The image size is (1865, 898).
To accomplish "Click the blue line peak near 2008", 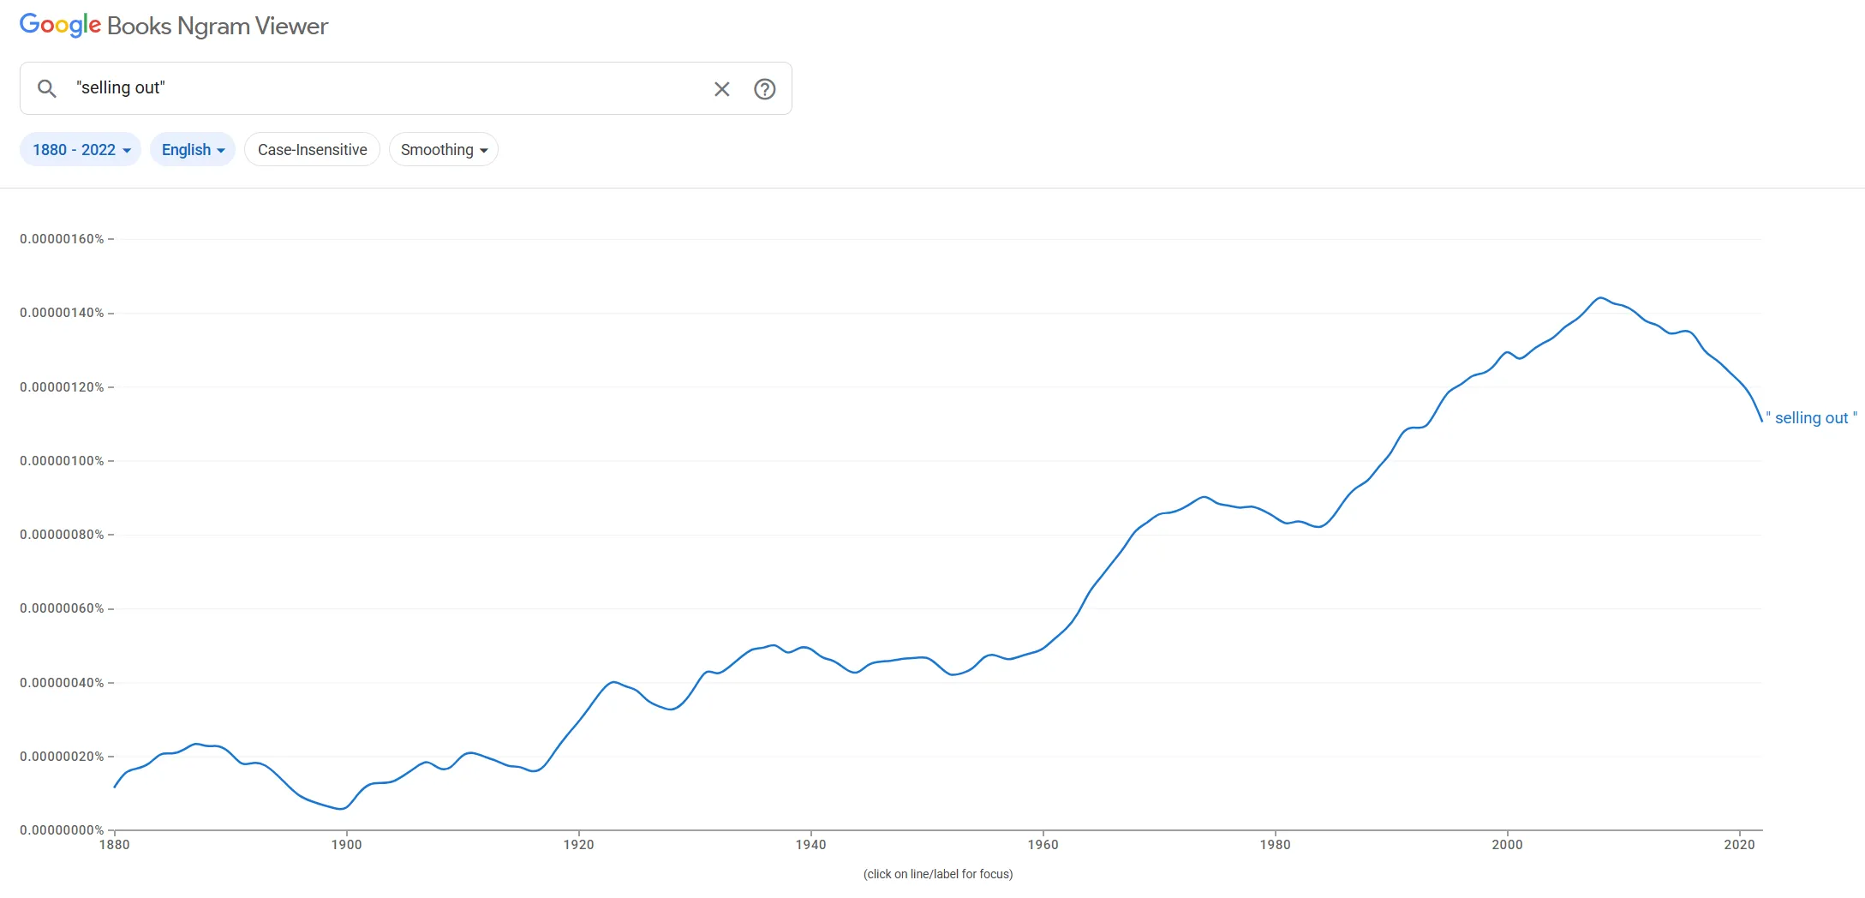I will pyautogui.click(x=1599, y=298).
